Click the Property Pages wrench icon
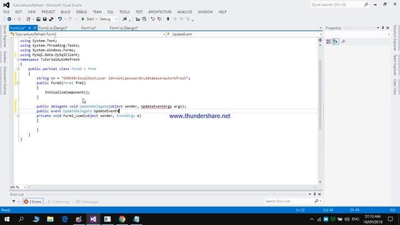The image size is (400, 225). coord(343,42)
